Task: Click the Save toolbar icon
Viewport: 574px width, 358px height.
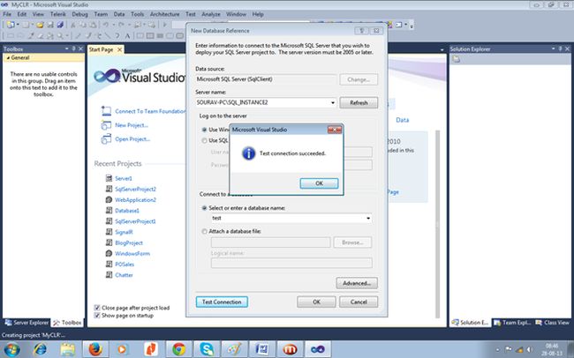Action: [x=50, y=25]
